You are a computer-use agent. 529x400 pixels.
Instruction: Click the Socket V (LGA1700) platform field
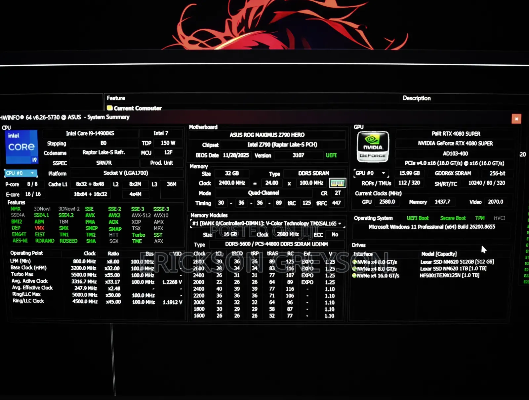(x=126, y=173)
